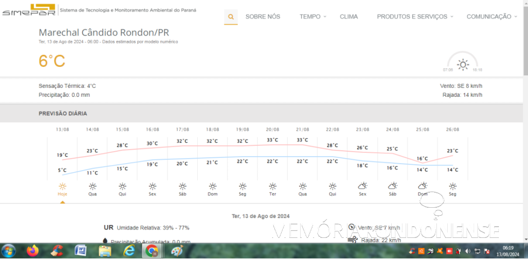
Task: Open the Paint app in taskbar
Action: [177, 251]
